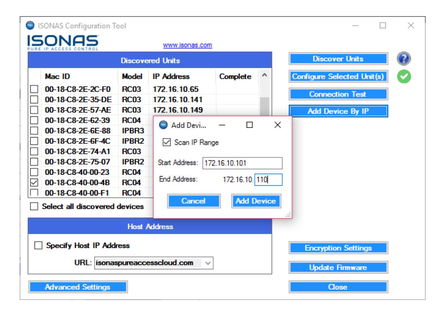445x314 pixels.
Task: Check the box for 00-18-C8-2E-6E-88
Action: (34, 131)
